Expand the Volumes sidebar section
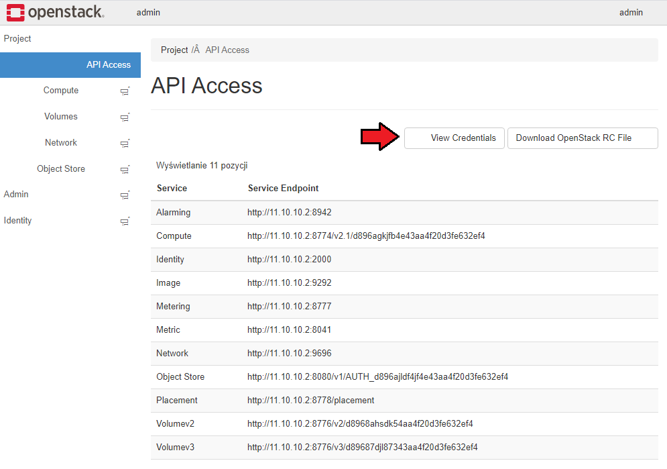 pos(61,116)
